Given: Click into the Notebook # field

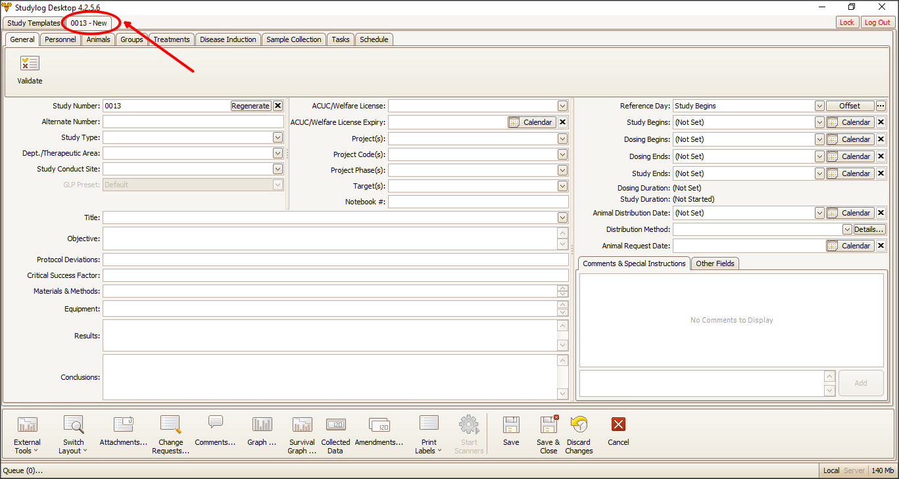Looking at the screenshot, I should [x=478, y=202].
